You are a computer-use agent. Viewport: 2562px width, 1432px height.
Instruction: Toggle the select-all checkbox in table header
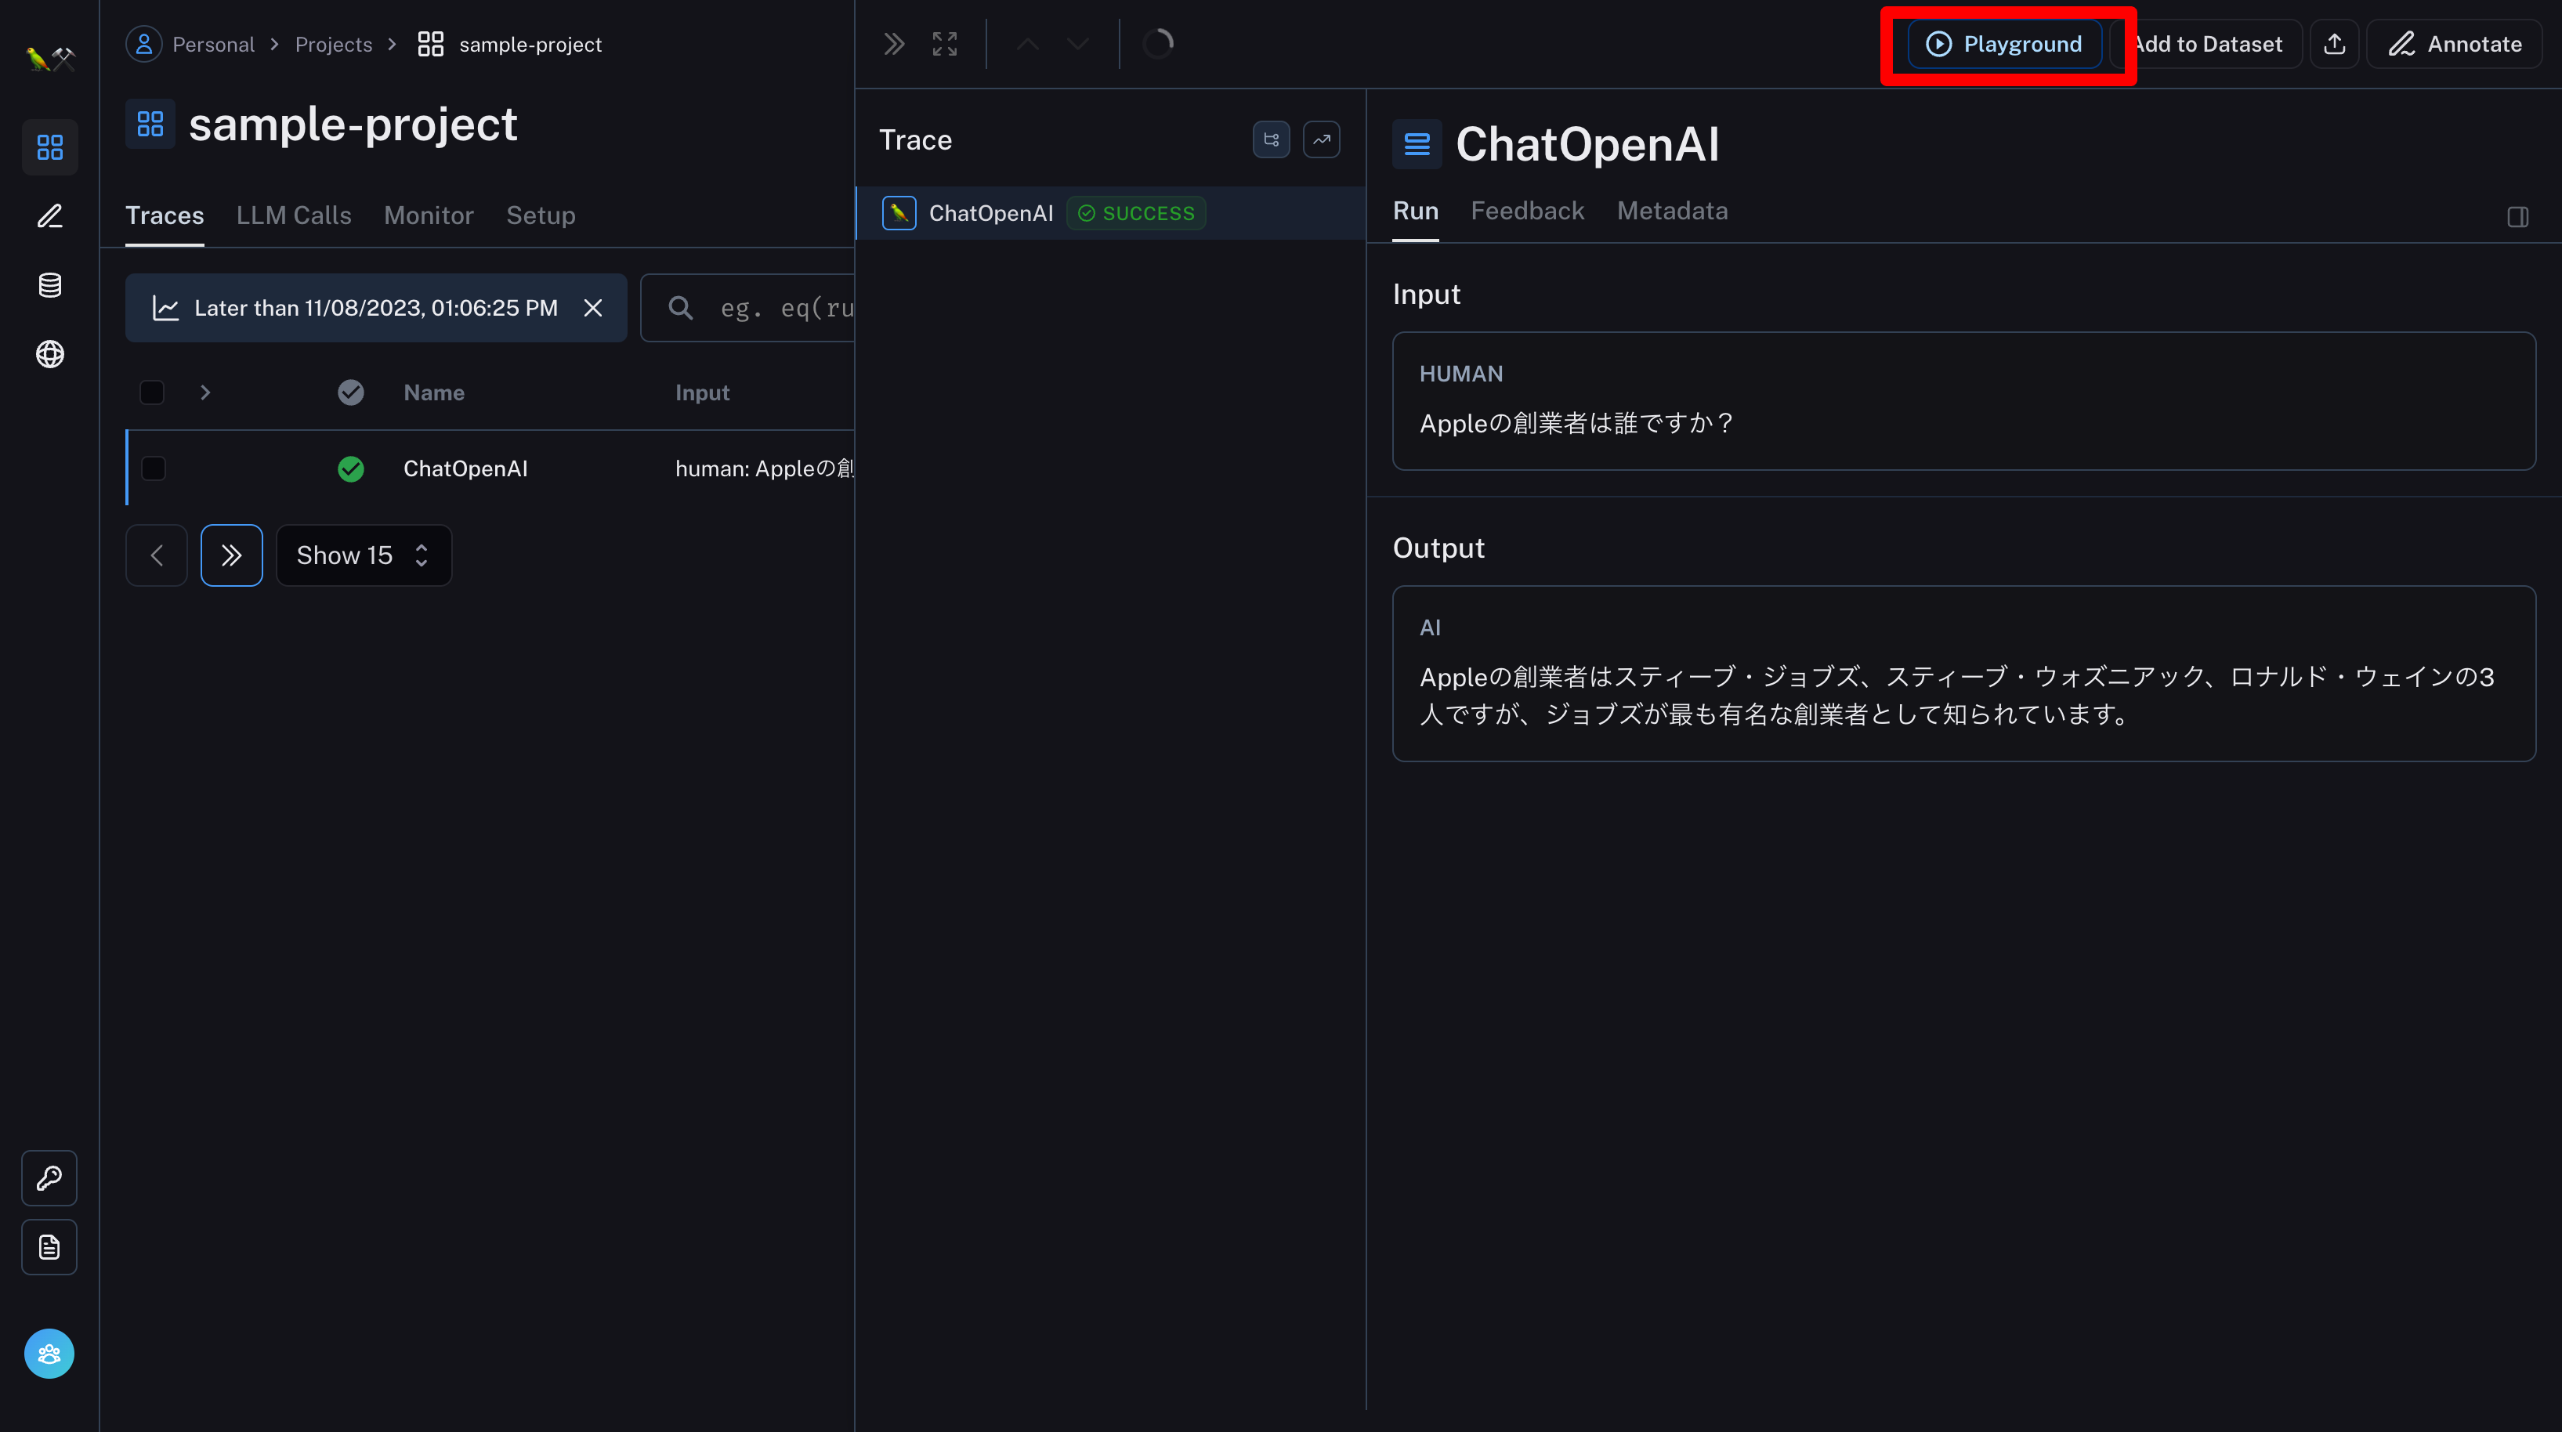tap(152, 392)
